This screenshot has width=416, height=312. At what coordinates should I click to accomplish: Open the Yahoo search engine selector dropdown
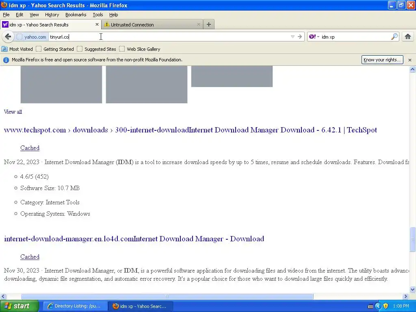point(314,37)
